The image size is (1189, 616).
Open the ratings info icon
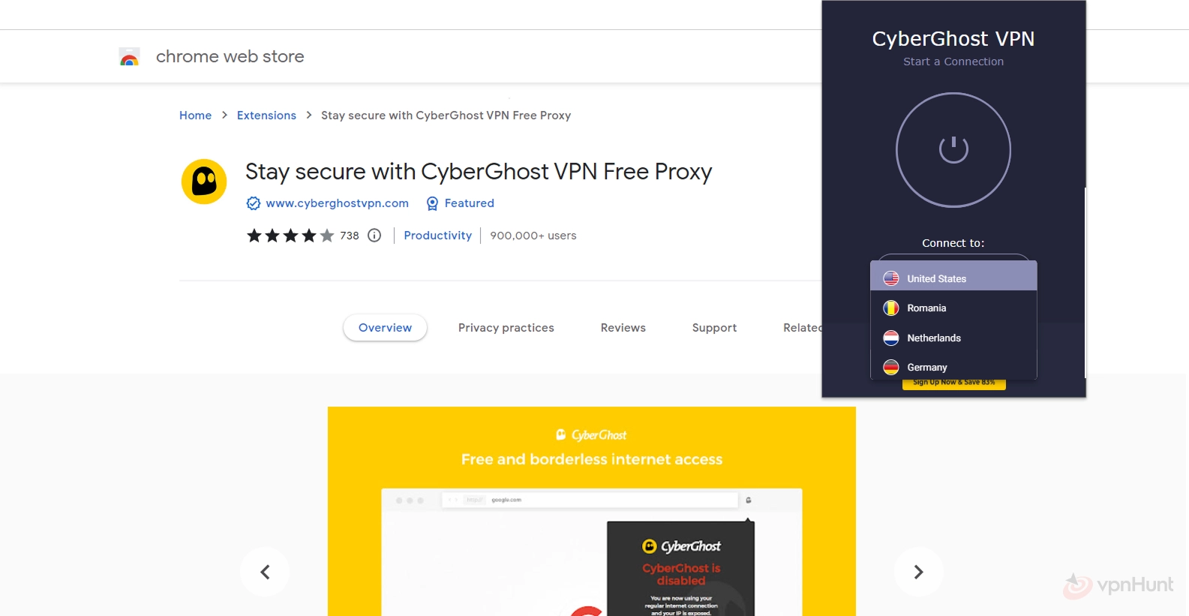click(x=374, y=236)
